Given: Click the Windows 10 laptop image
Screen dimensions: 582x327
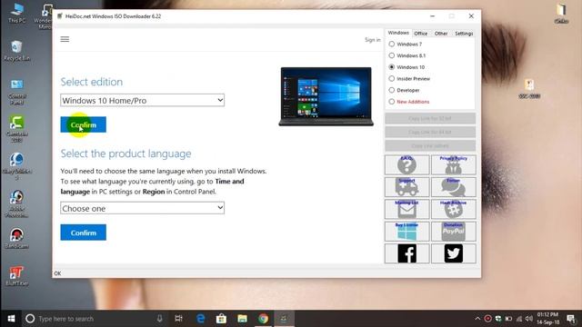Looking at the screenshot, I should [x=326, y=96].
